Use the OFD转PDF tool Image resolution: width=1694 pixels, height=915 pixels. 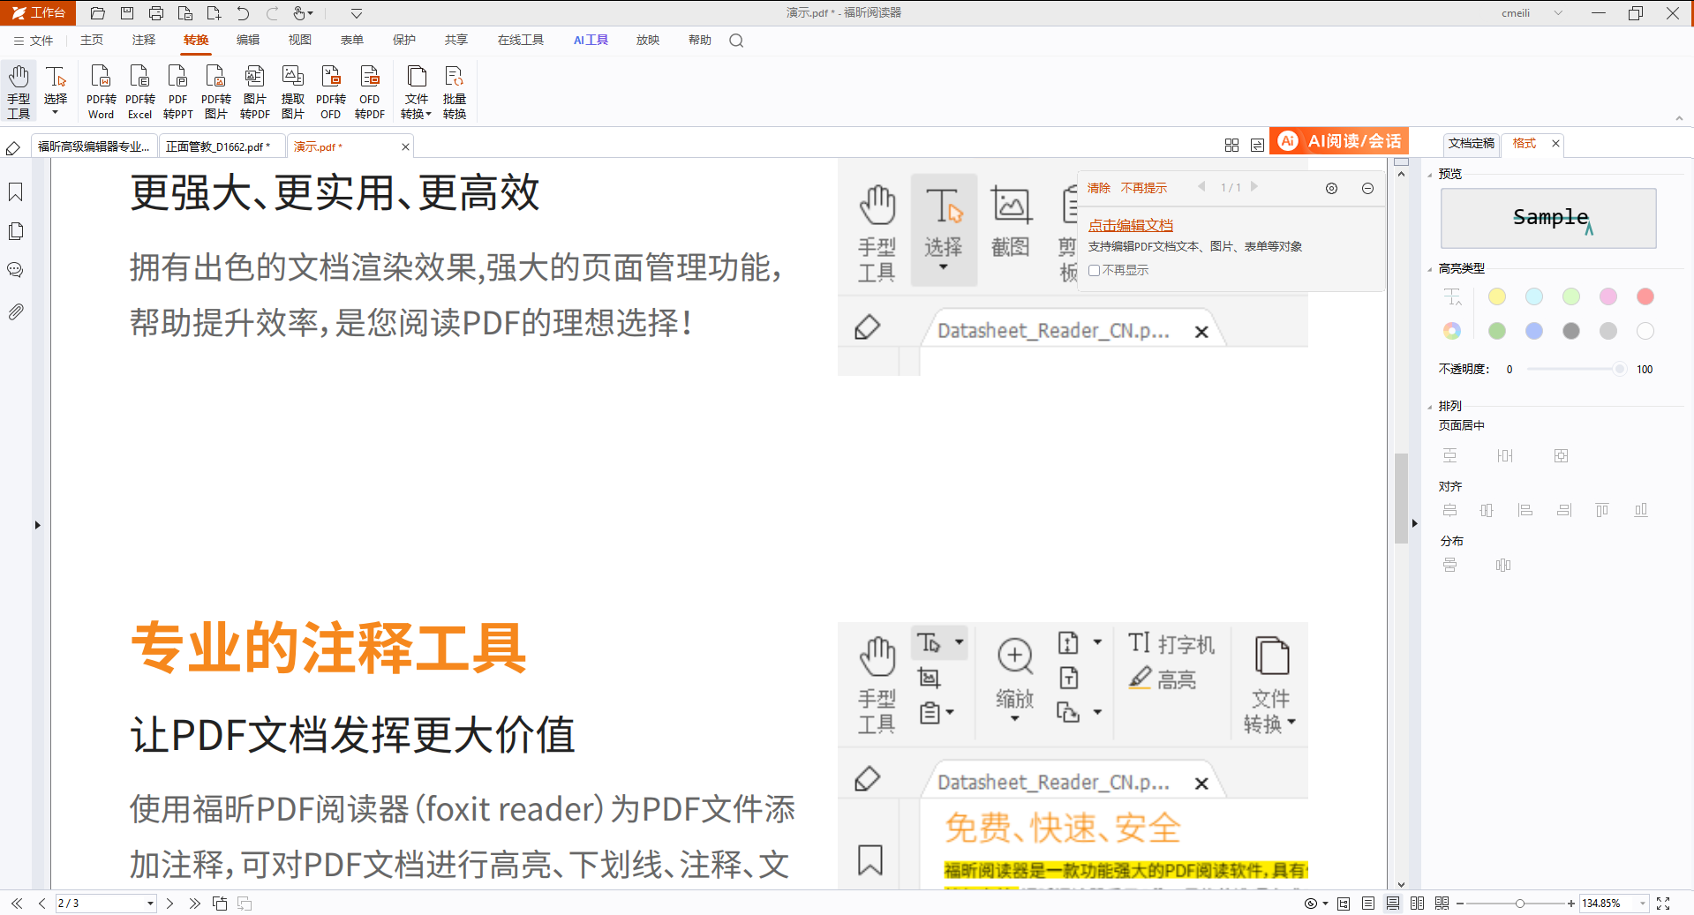click(x=369, y=92)
